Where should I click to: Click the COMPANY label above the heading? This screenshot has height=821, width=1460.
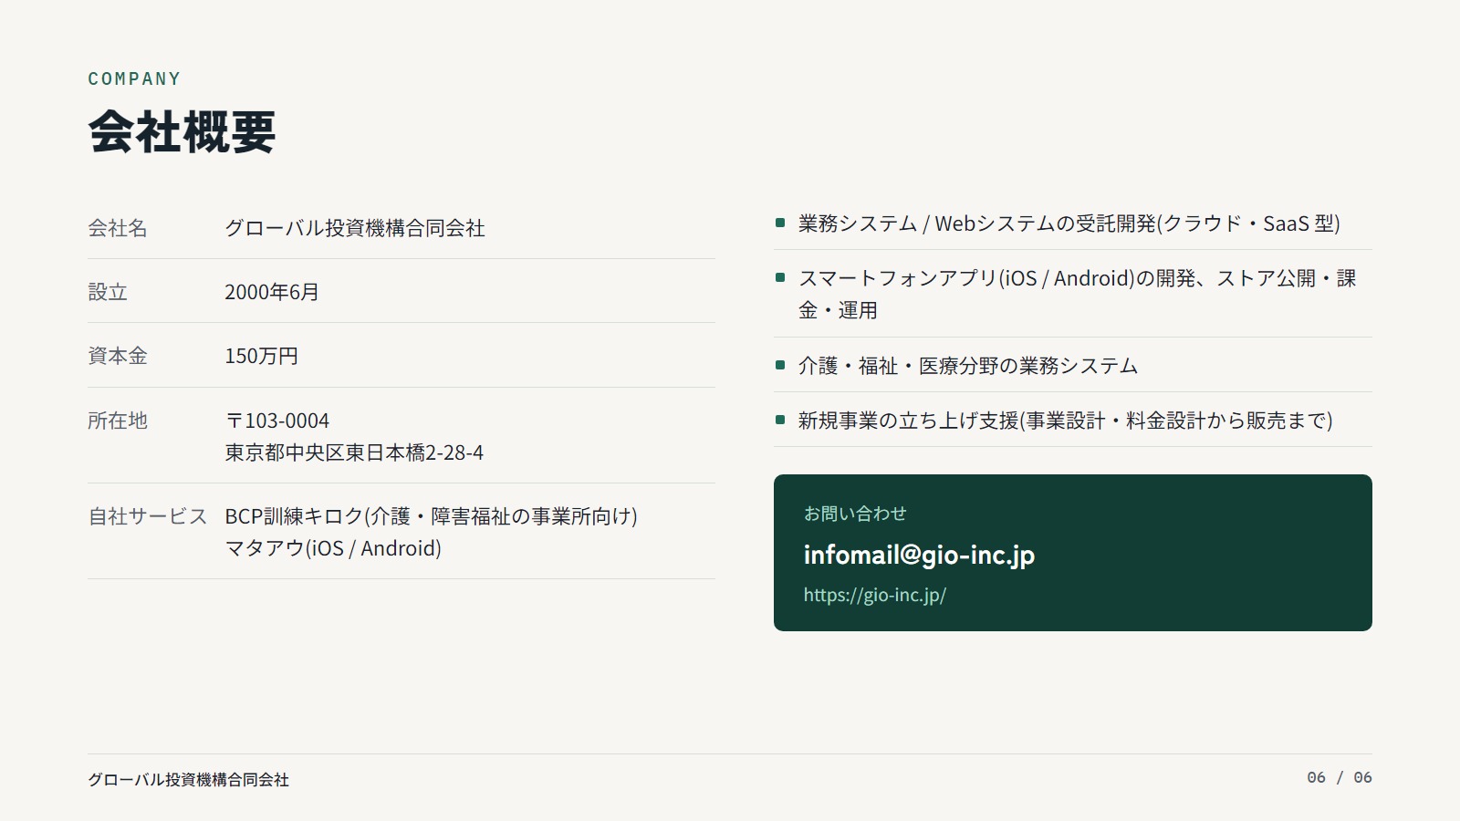point(134,78)
